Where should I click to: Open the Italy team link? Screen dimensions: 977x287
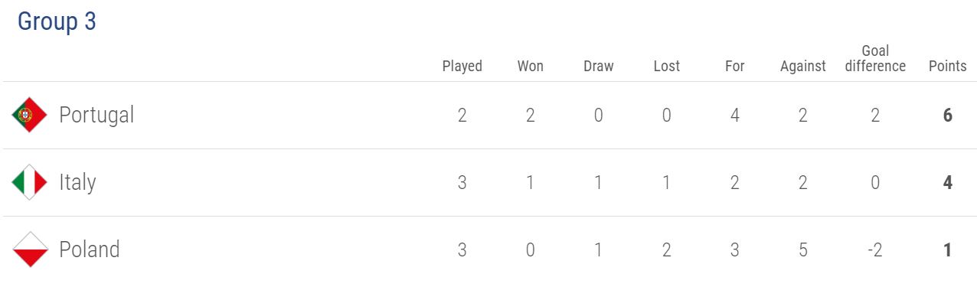click(77, 182)
